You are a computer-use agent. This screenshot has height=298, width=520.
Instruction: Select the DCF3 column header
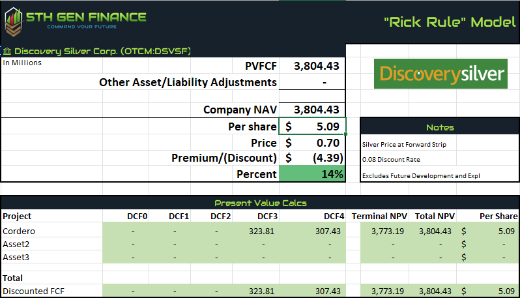click(267, 216)
